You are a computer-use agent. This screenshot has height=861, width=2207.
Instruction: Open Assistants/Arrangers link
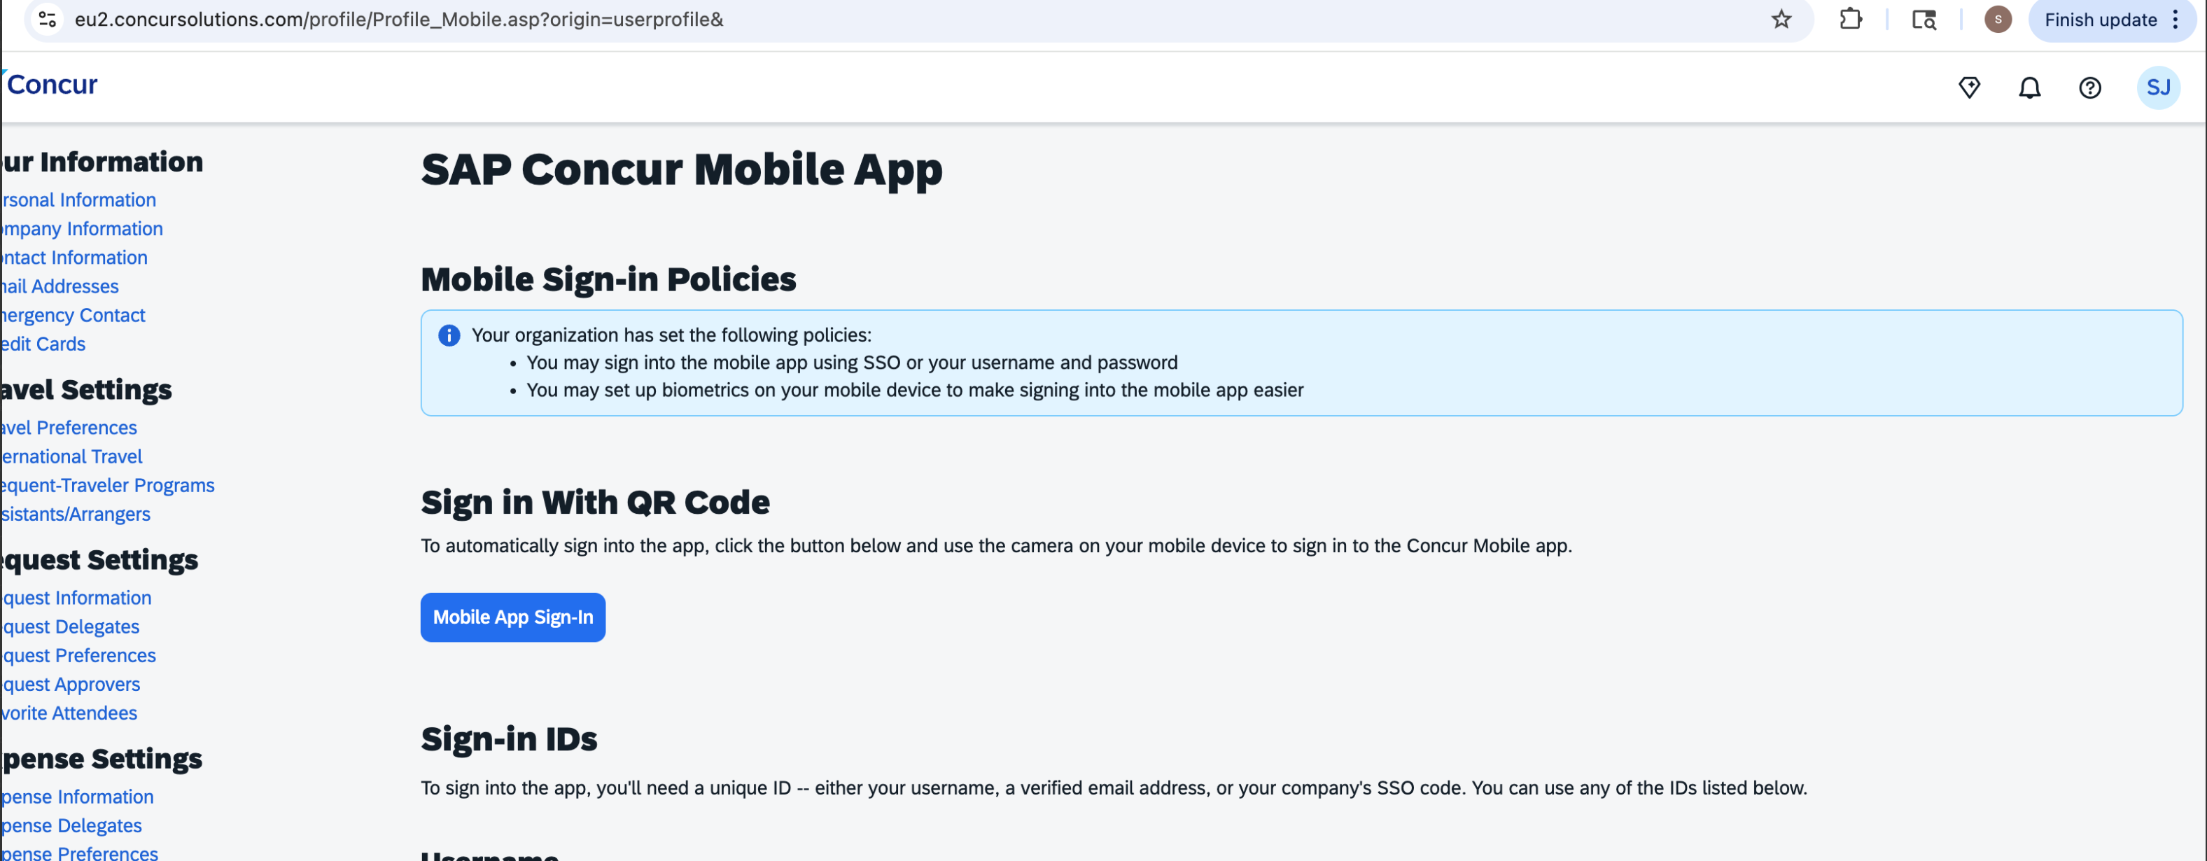[76, 514]
